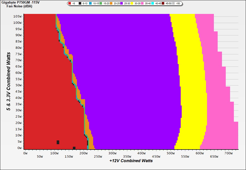Image resolution: width=246 pixels, height=170 pixels.
Task: Click the +12V Combined Watts axis label
Action: [131, 161]
